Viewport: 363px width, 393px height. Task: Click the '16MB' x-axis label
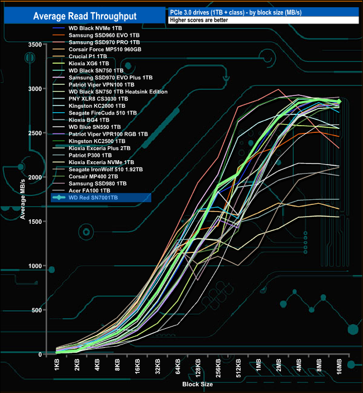pyautogui.click(x=339, y=367)
